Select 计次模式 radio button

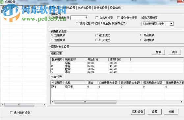click(x=96, y=40)
